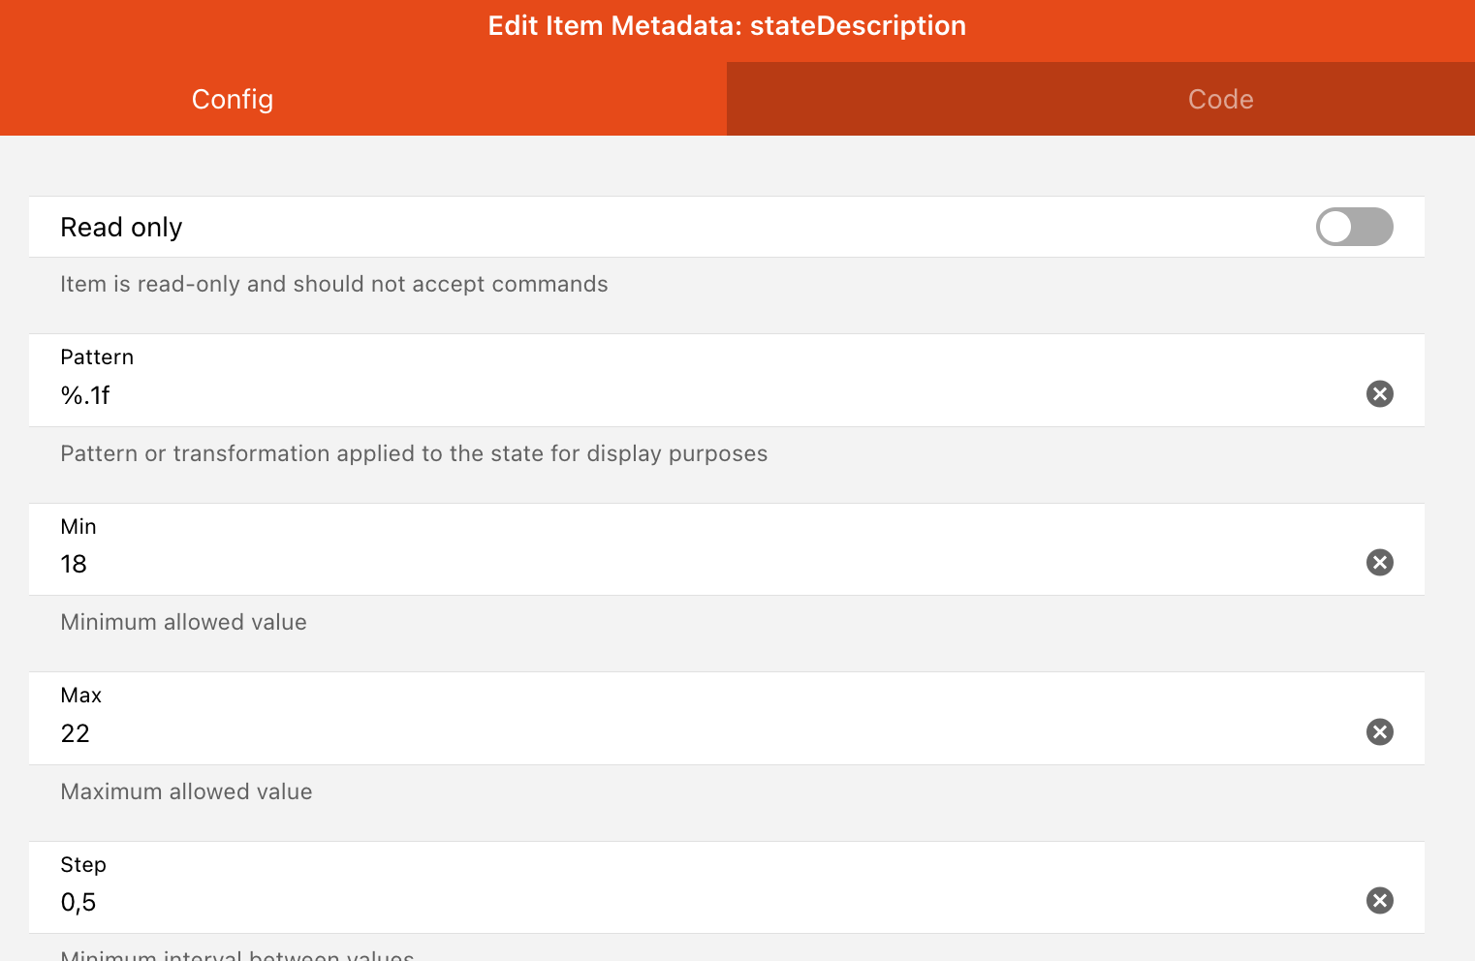Click the 'Item is read-only' help text
Screen dimensions: 1475x961
point(334,284)
